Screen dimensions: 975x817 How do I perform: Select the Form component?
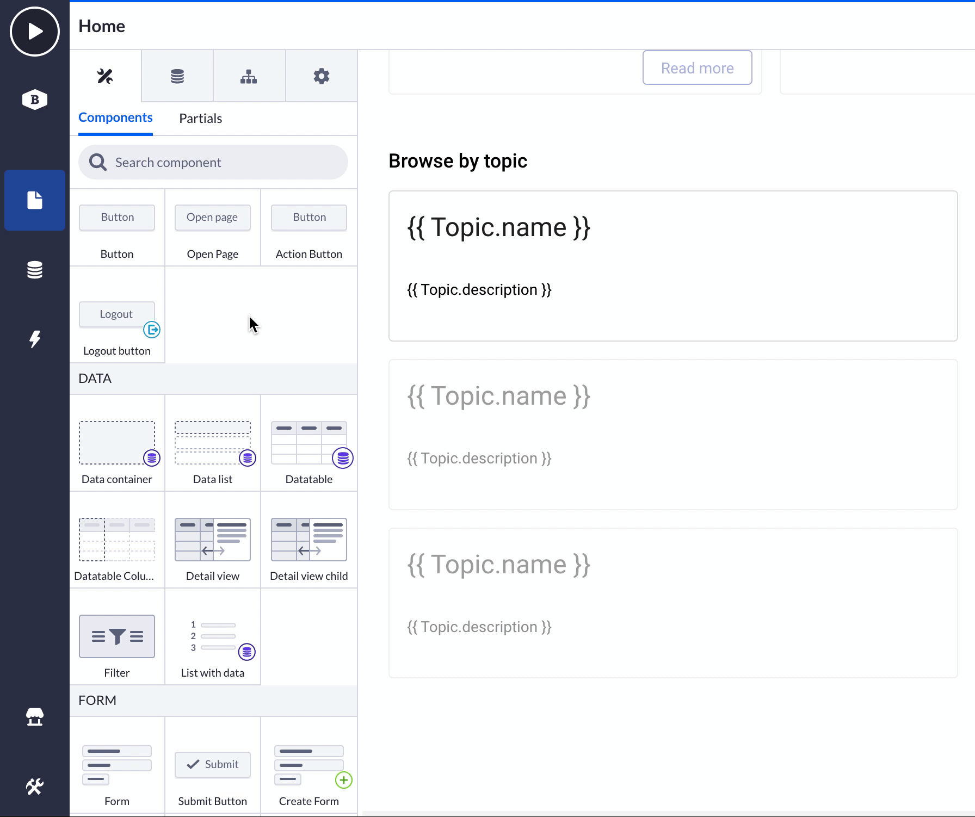(x=117, y=765)
